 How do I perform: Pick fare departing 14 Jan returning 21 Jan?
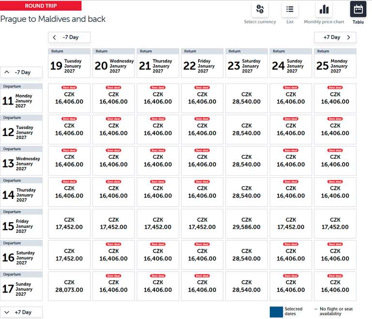tap(158, 192)
